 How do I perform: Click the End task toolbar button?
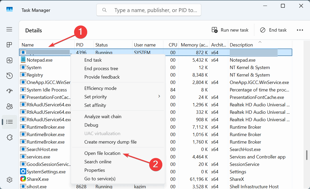click(x=273, y=30)
